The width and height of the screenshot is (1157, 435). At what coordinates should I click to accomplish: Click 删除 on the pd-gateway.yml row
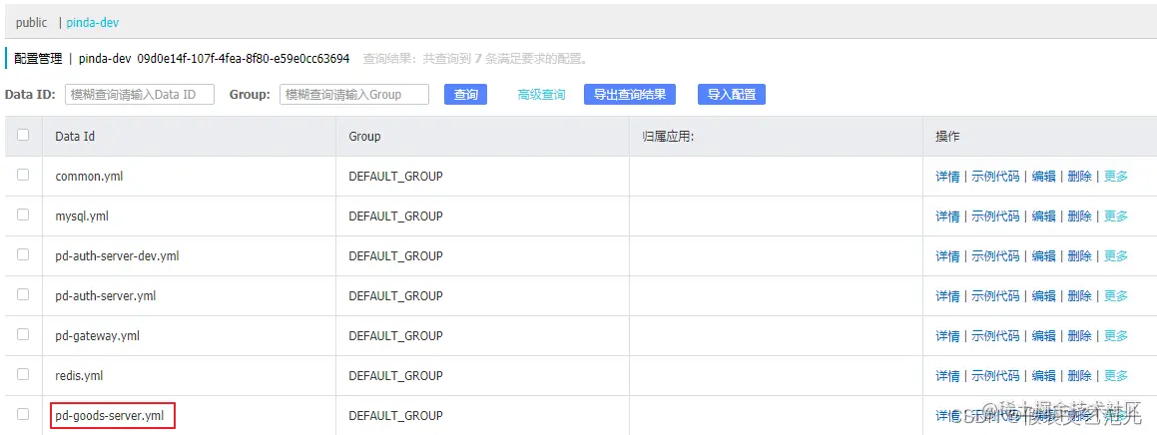click(1079, 335)
